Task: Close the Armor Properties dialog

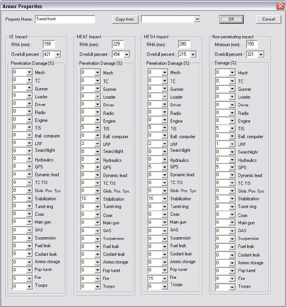Action: click(280, 6)
